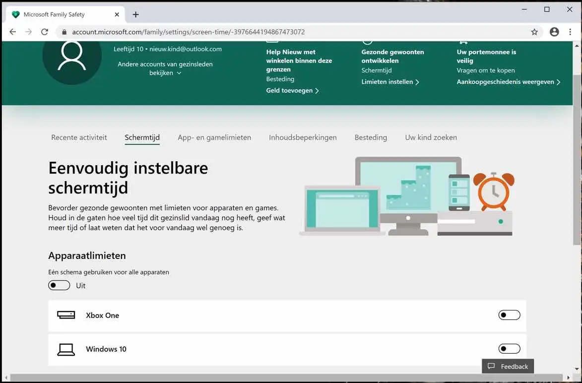This screenshot has height=383, width=582.
Task: Click 'Gezonde gewoonten ontwikkelen' heading
Action: (x=392, y=57)
